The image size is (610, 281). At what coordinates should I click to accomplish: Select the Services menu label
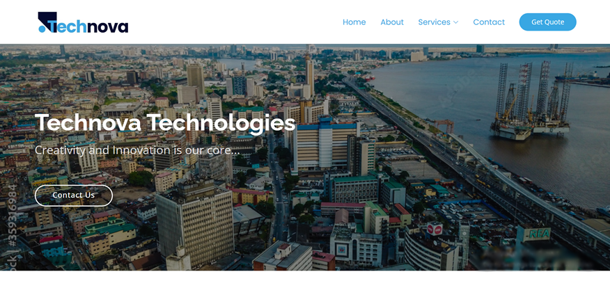[434, 22]
